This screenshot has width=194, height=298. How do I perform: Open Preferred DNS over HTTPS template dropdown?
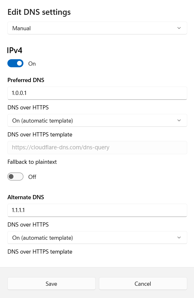97,121
